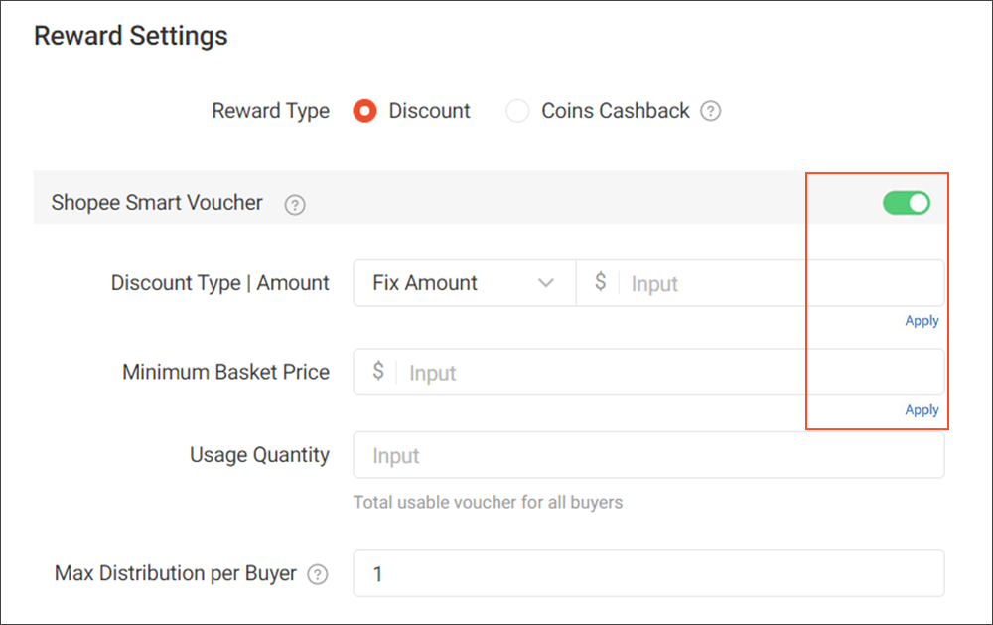The image size is (993, 625).
Task: Click Apply under Minimum Basket Price
Action: point(922,409)
